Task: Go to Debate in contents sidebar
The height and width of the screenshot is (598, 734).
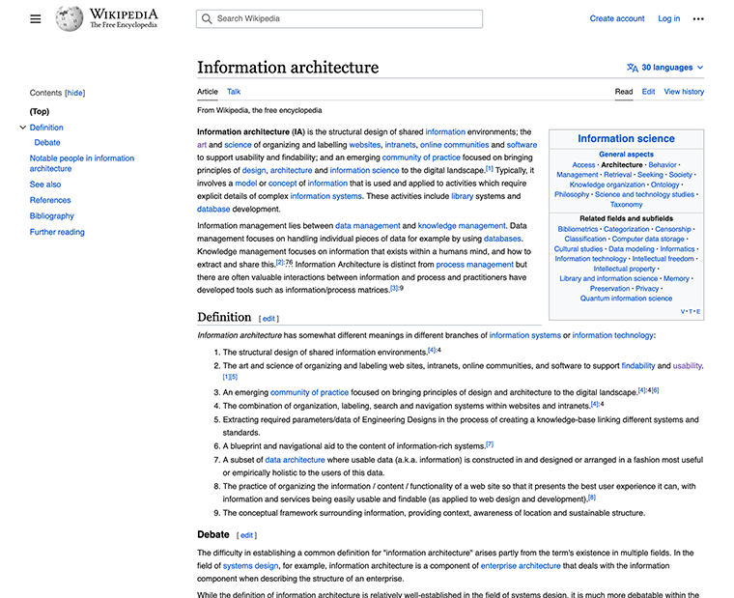Action: tap(47, 142)
